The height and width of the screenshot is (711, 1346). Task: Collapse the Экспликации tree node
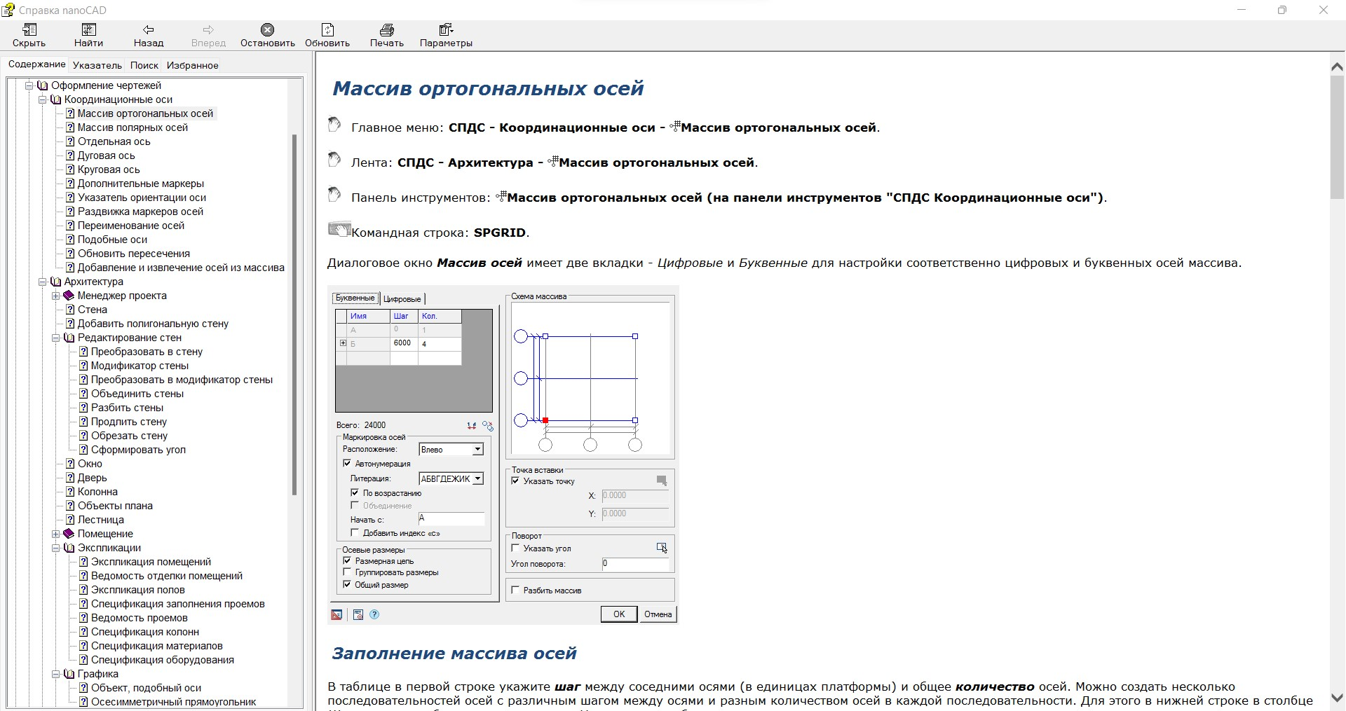[x=56, y=548]
